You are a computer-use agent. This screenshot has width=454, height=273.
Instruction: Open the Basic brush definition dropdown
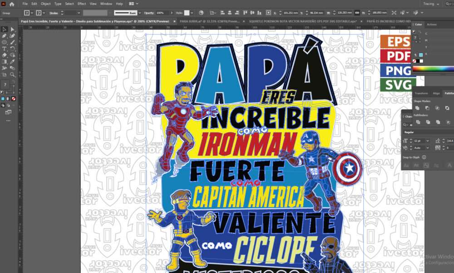pyautogui.click(x=140, y=13)
